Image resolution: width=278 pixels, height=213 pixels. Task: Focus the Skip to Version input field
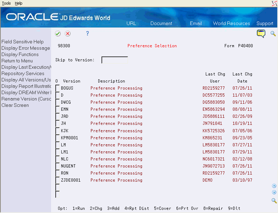tap(115, 60)
